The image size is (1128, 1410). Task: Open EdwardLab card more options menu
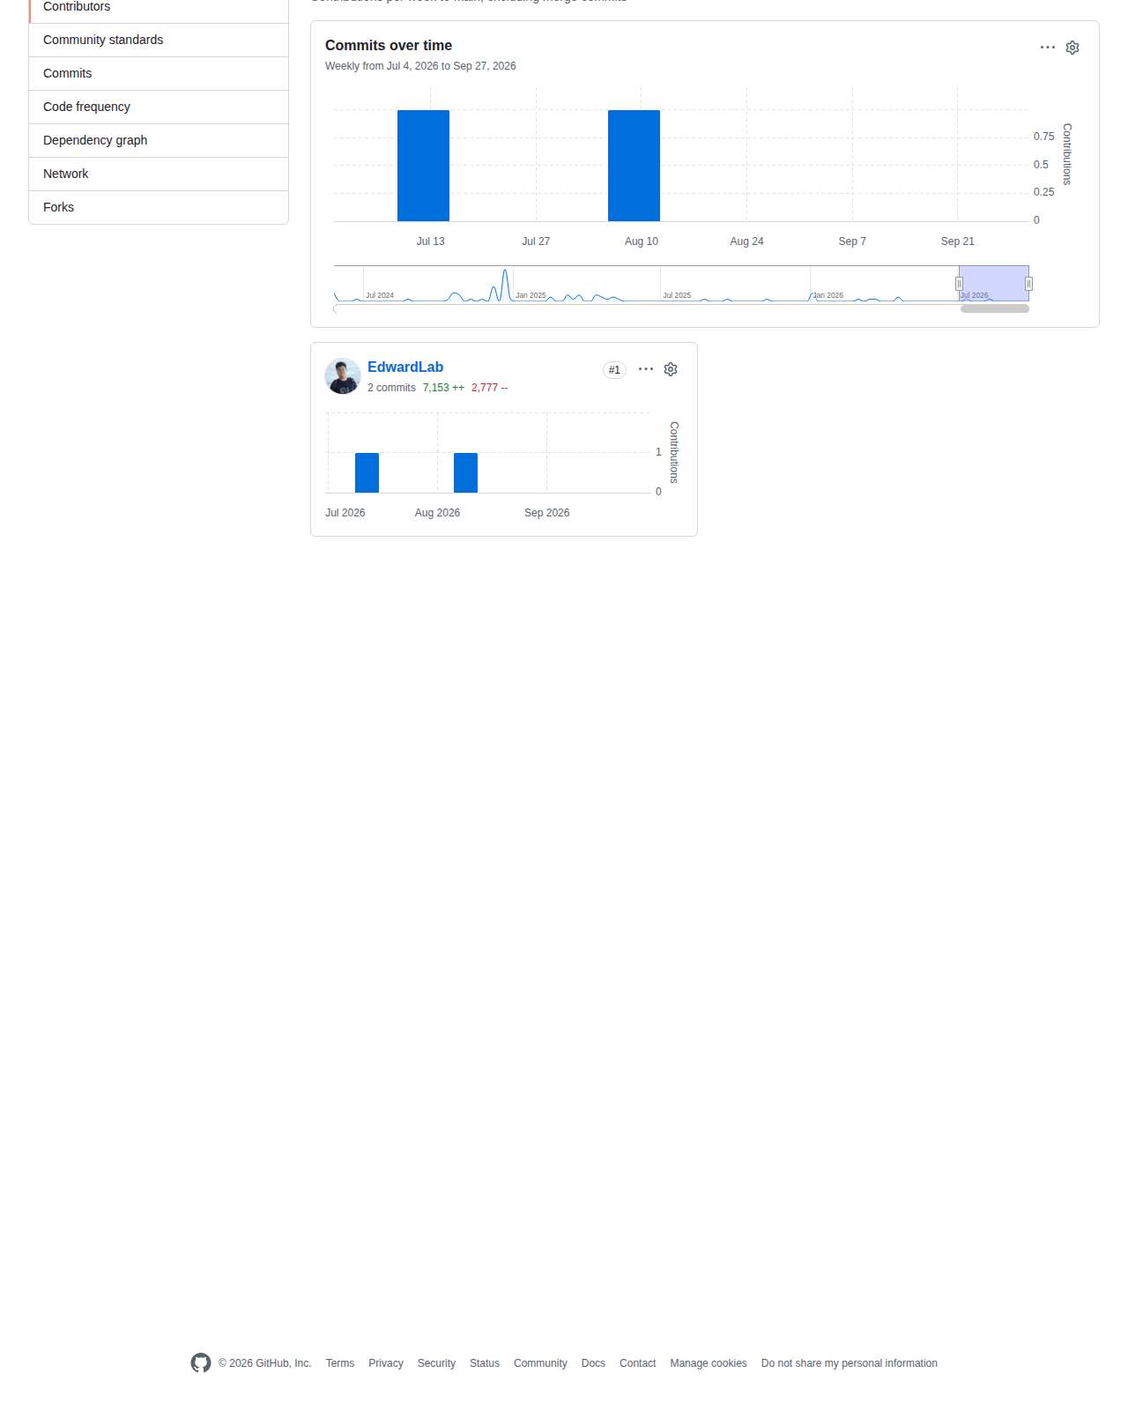point(646,369)
